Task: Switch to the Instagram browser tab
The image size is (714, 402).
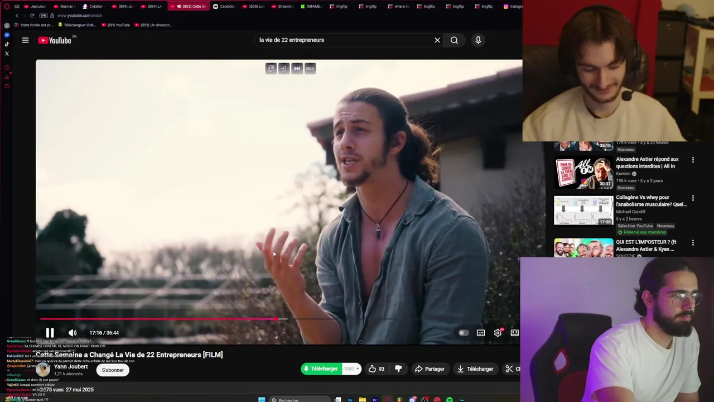Action: (x=512, y=6)
